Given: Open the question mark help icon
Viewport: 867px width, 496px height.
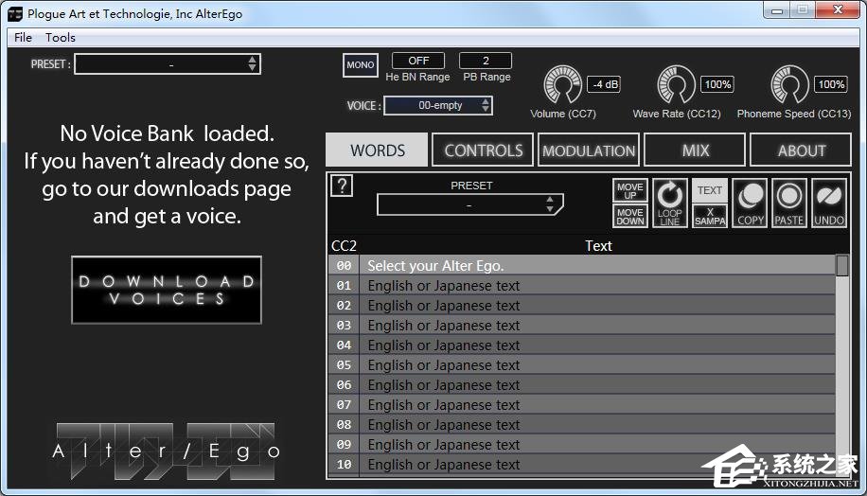Looking at the screenshot, I should pyautogui.click(x=342, y=186).
